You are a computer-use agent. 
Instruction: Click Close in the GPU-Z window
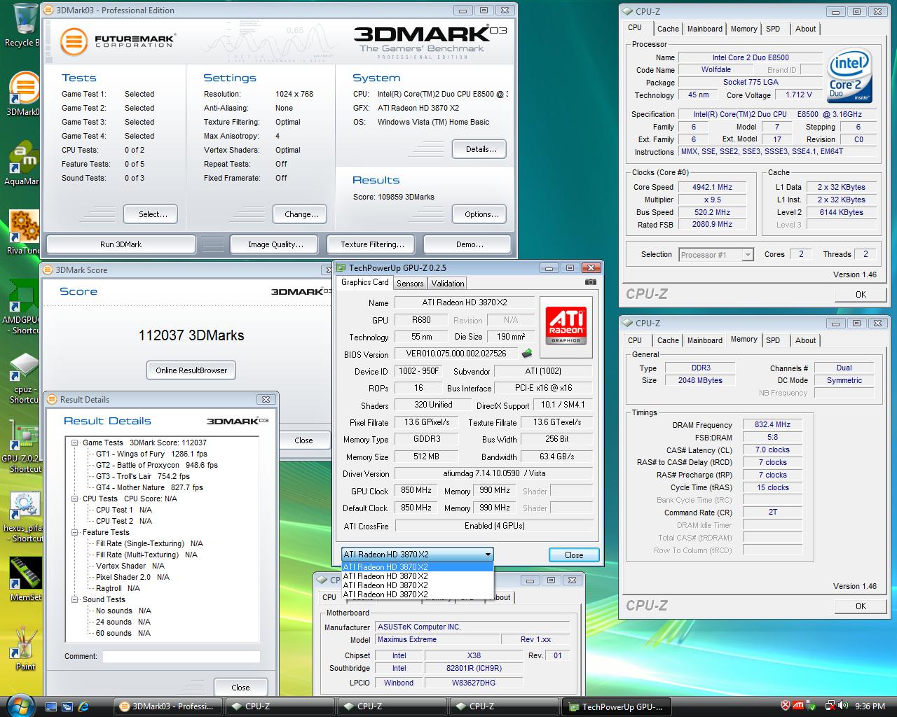point(574,555)
